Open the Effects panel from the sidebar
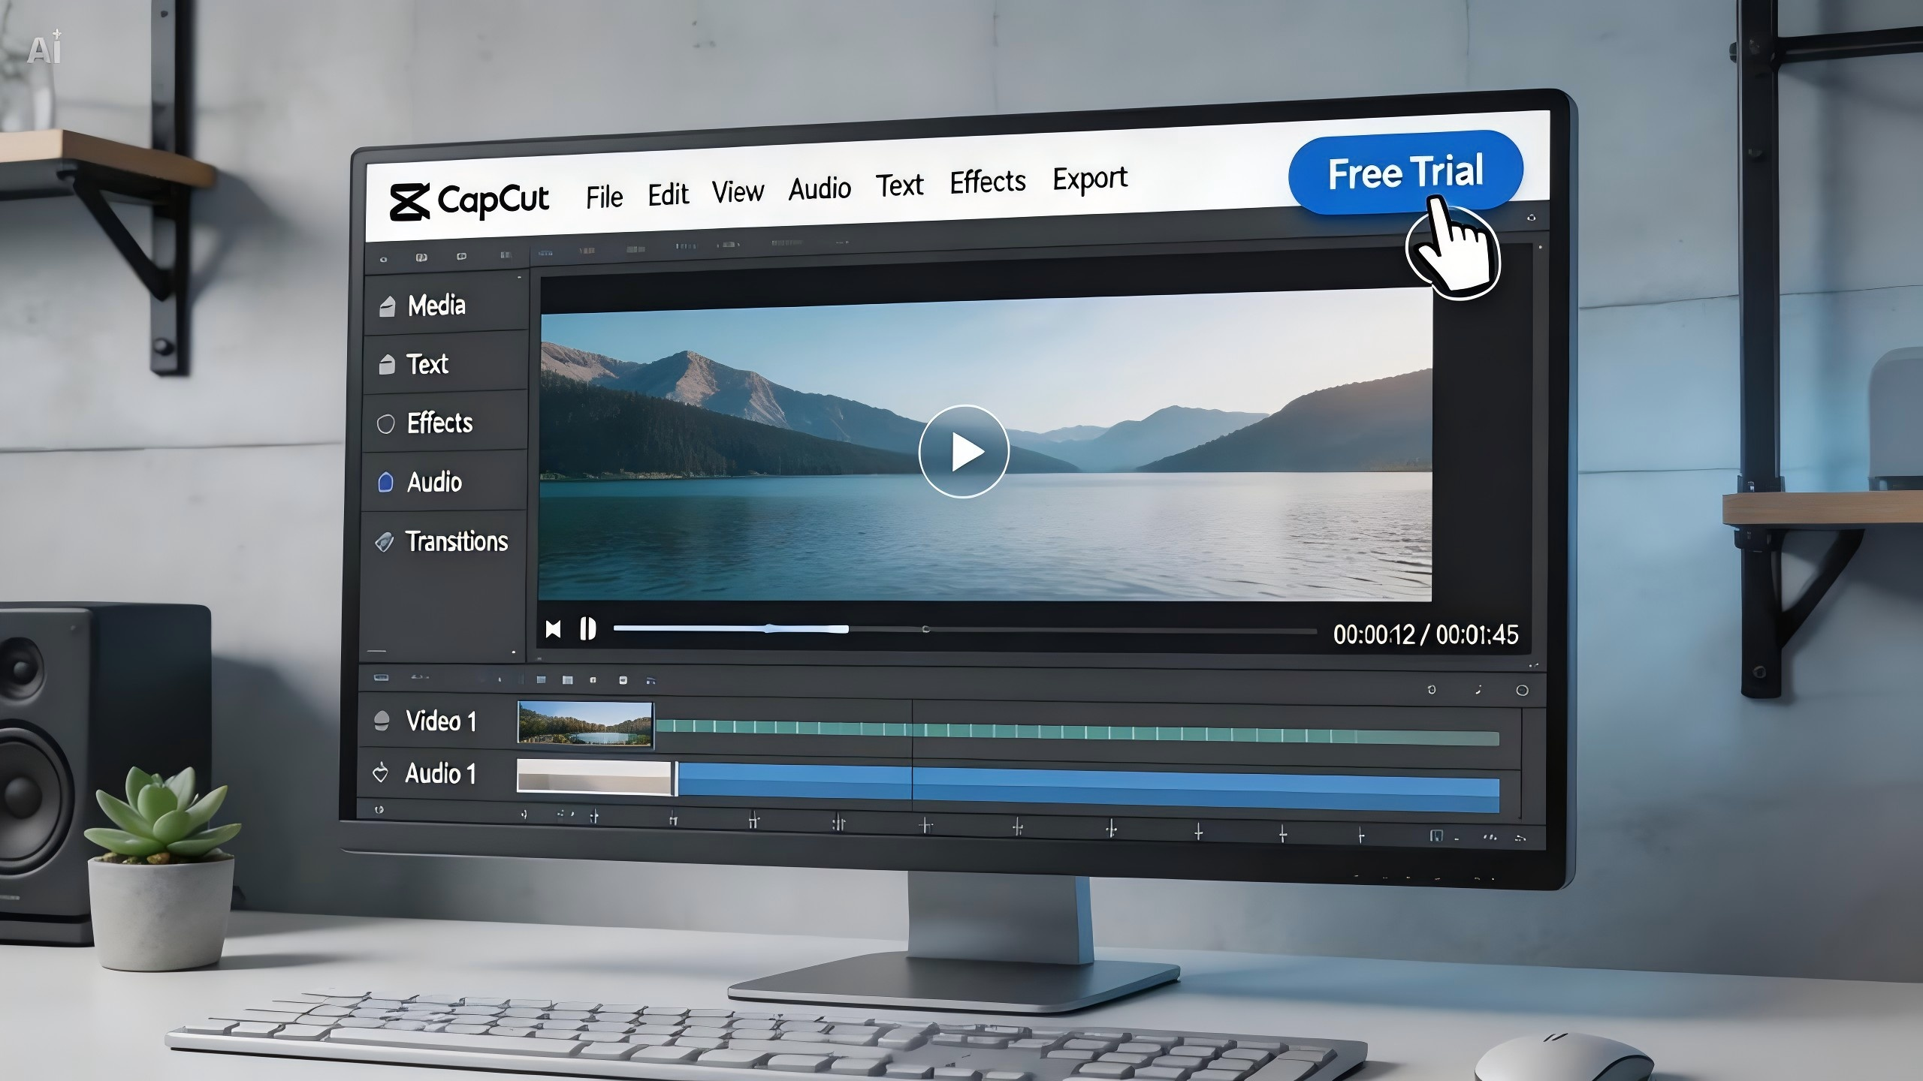The width and height of the screenshot is (1923, 1081). [x=438, y=423]
